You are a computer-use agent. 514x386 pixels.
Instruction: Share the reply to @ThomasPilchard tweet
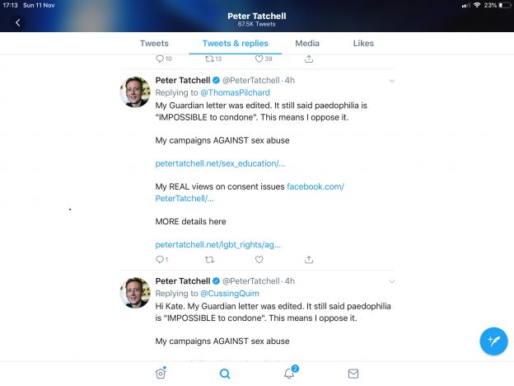pos(309,259)
